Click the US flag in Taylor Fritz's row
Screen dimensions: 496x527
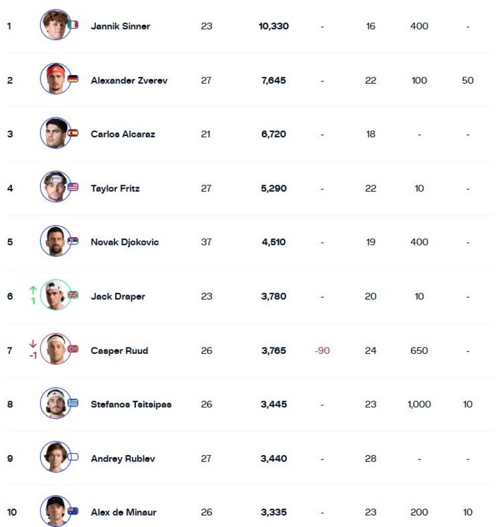pyautogui.click(x=73, y=187)
